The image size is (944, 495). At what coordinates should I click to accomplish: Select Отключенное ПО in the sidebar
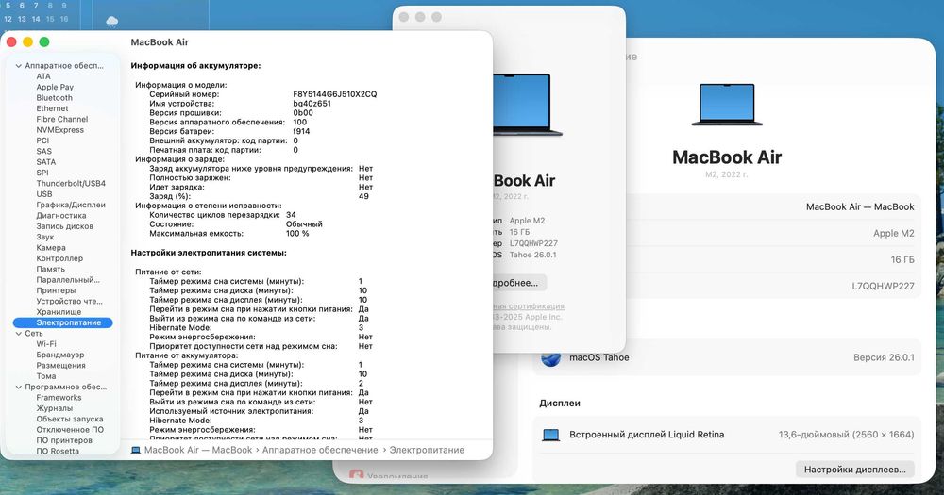click(70, 430)
